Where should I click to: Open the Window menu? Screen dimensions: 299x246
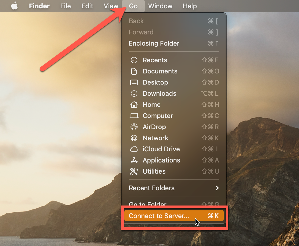point(160,6)
